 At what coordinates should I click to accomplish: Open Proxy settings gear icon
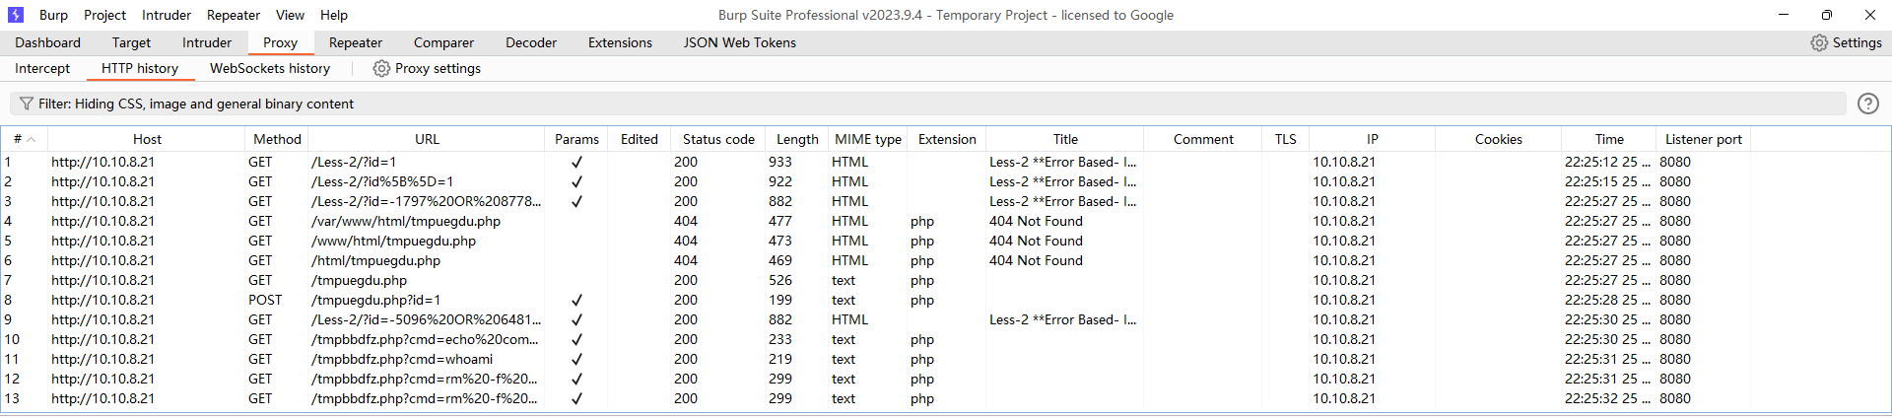[381, 68]
